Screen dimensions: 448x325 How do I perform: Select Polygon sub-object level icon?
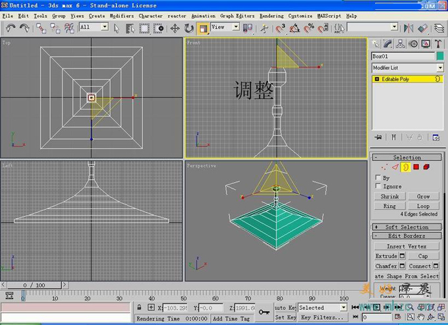[x=416, y=167]
